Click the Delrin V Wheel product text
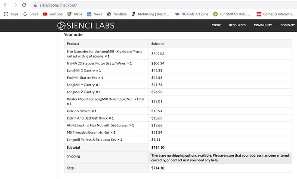297x179 pixels. (x=78, y=111)
